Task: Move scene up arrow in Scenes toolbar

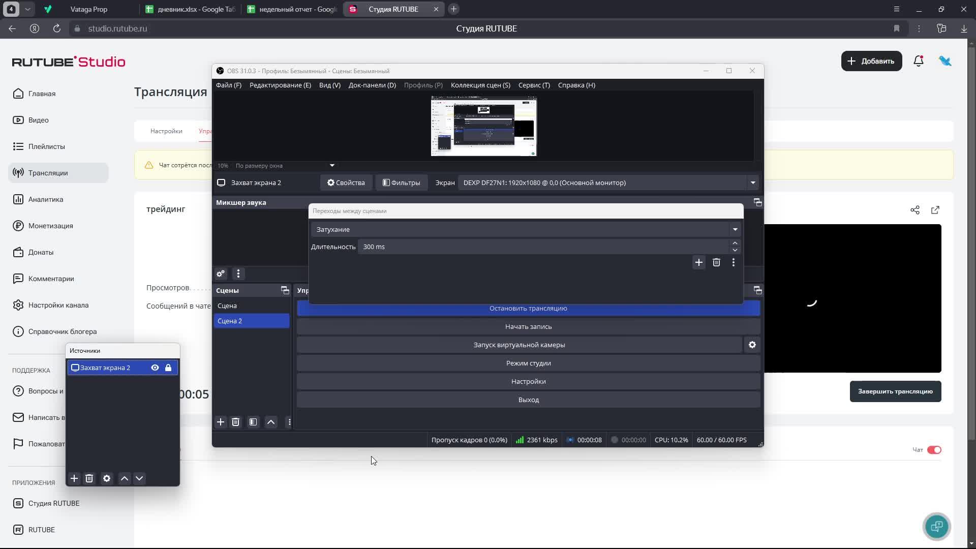Action: [x=271, y=422]
